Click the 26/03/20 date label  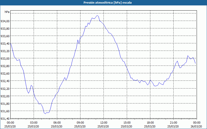(196, 126)
